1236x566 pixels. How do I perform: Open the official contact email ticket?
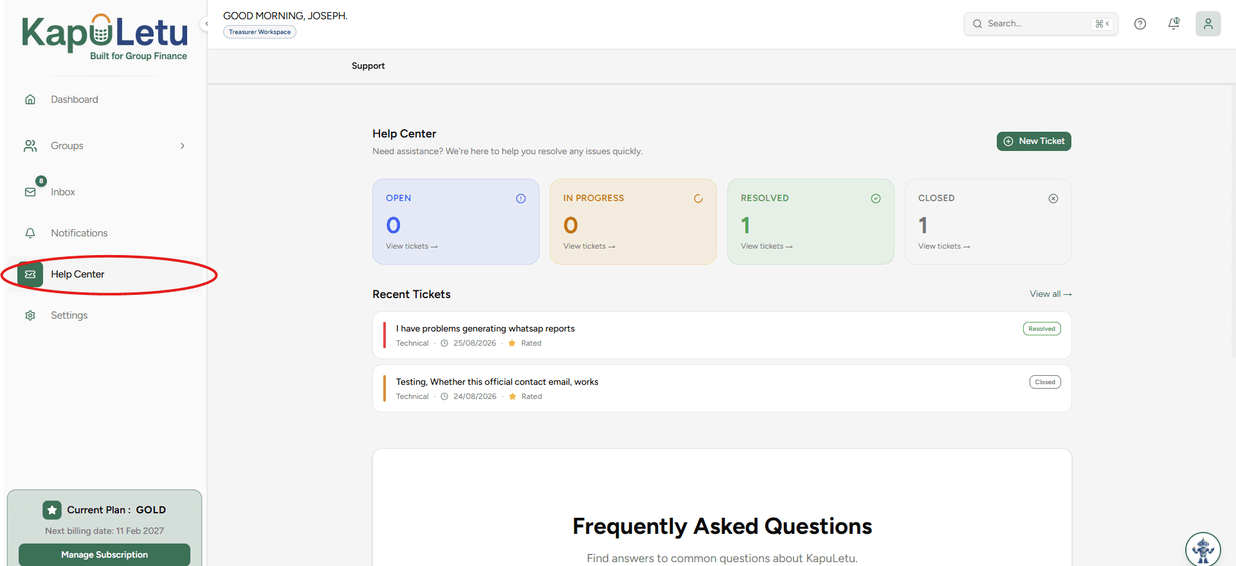pos(722,389)
